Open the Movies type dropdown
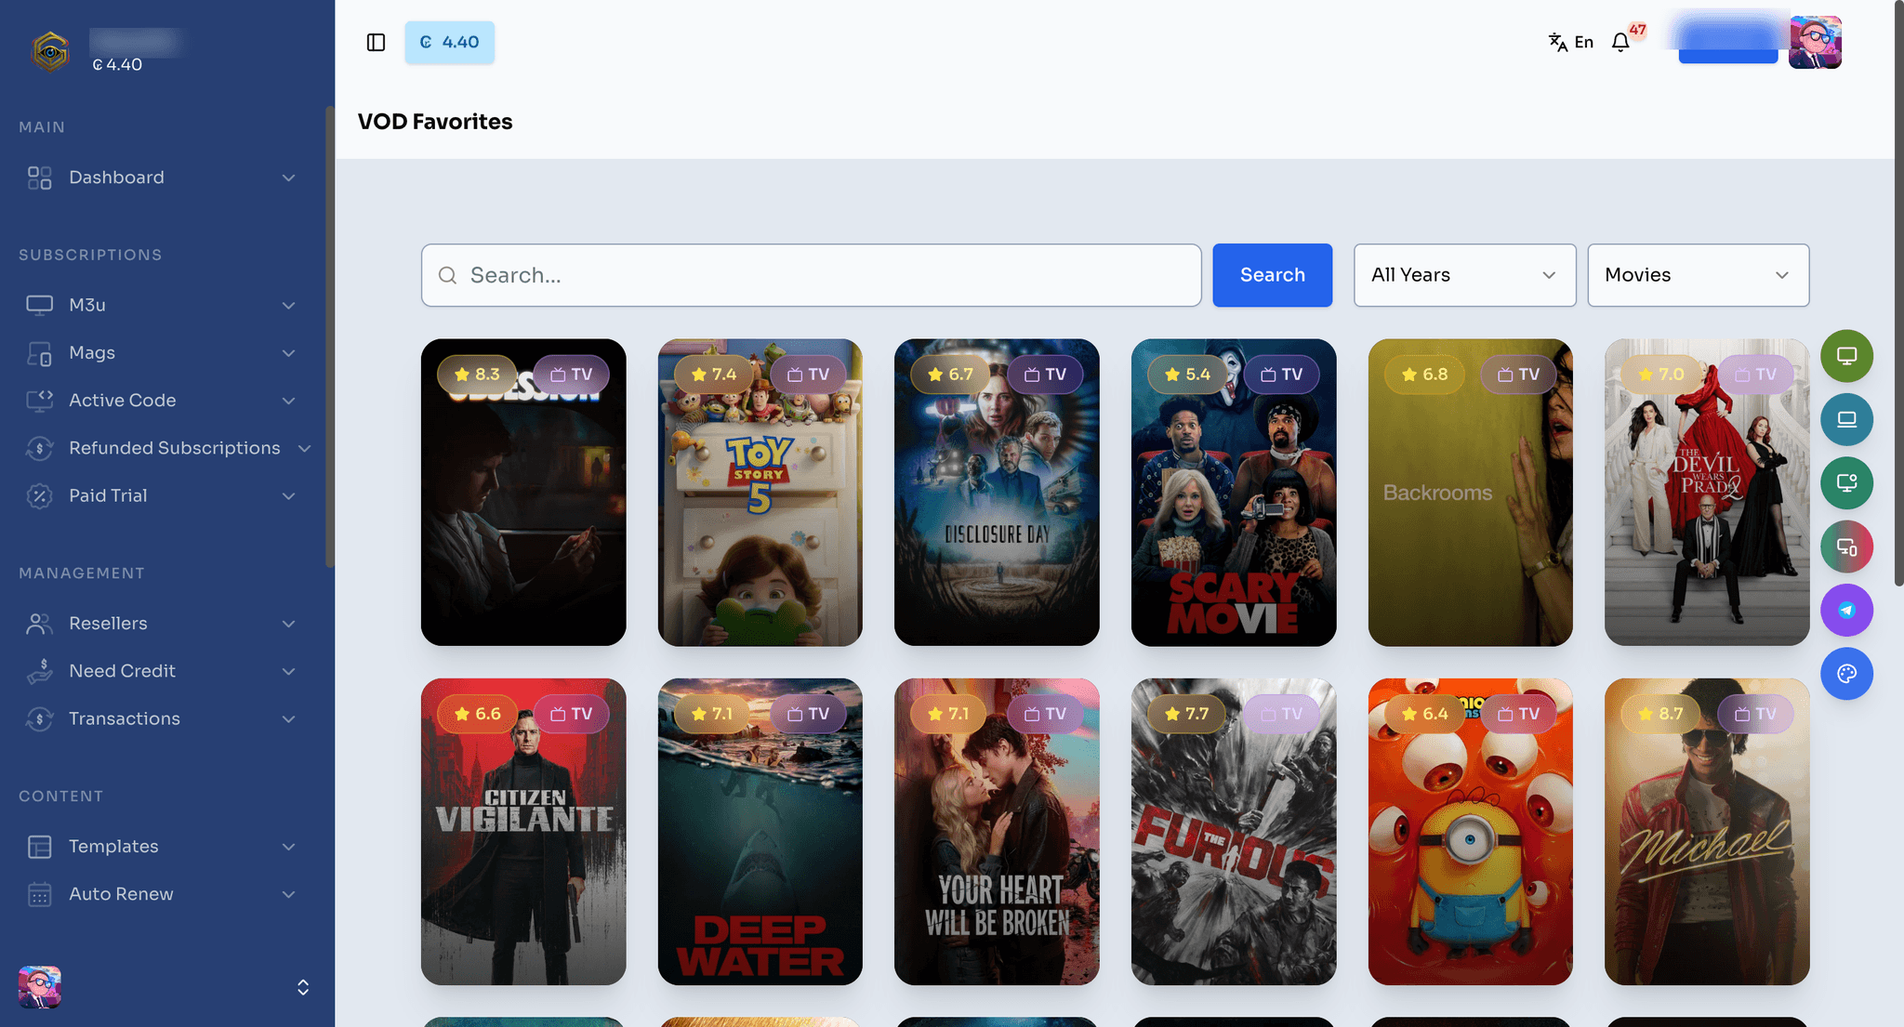Screen dimensions: 1904x1027 (1698, 275)
